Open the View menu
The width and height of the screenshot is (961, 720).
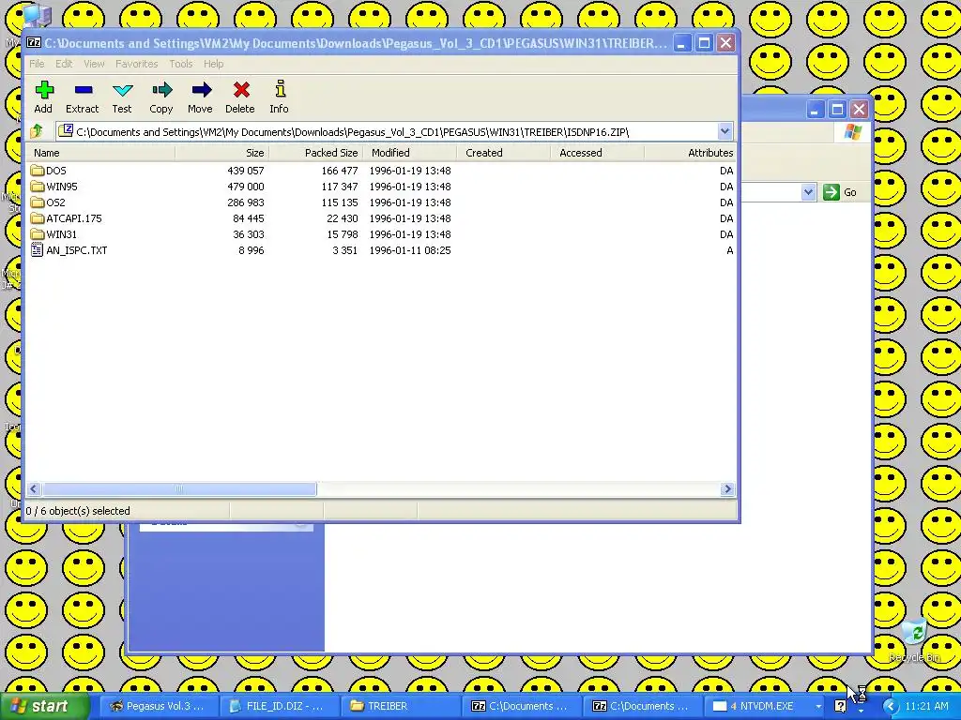94,64
